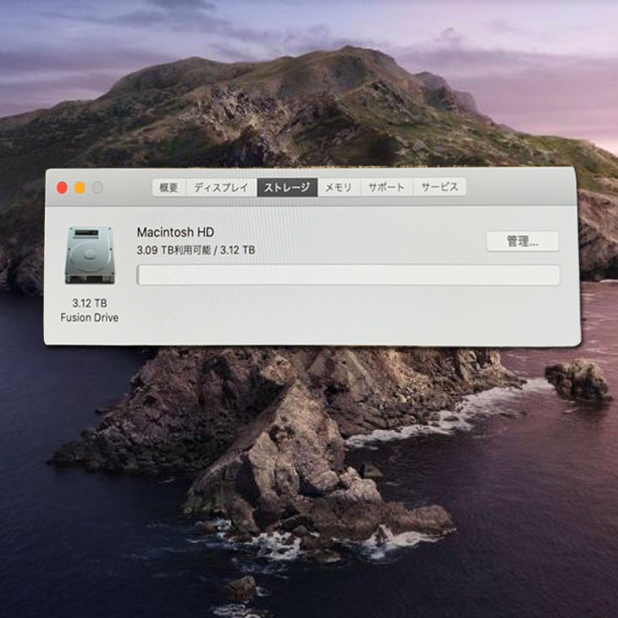Click the grayed-out zoom window button
The width and height of the screenshot is (618, 618).
97,188
